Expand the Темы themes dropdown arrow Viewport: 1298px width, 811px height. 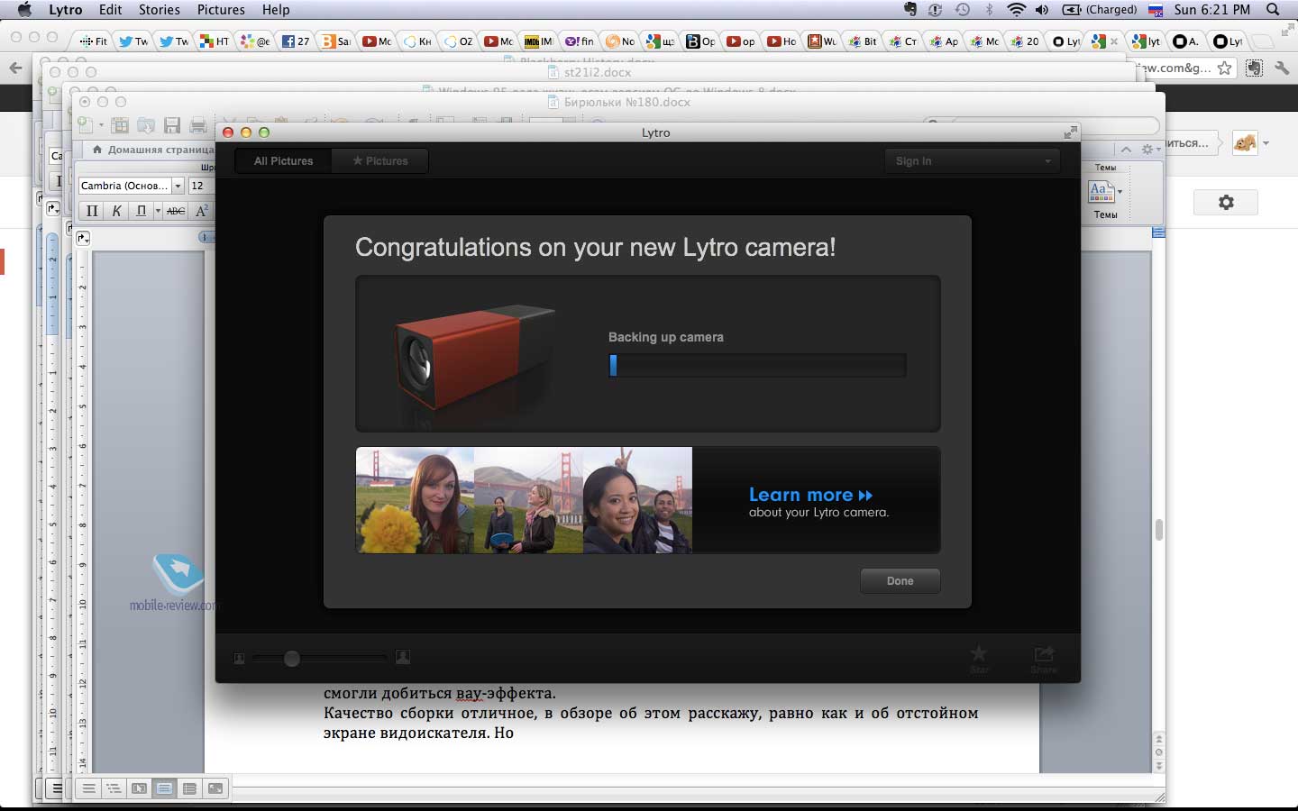click(1120, 192)
